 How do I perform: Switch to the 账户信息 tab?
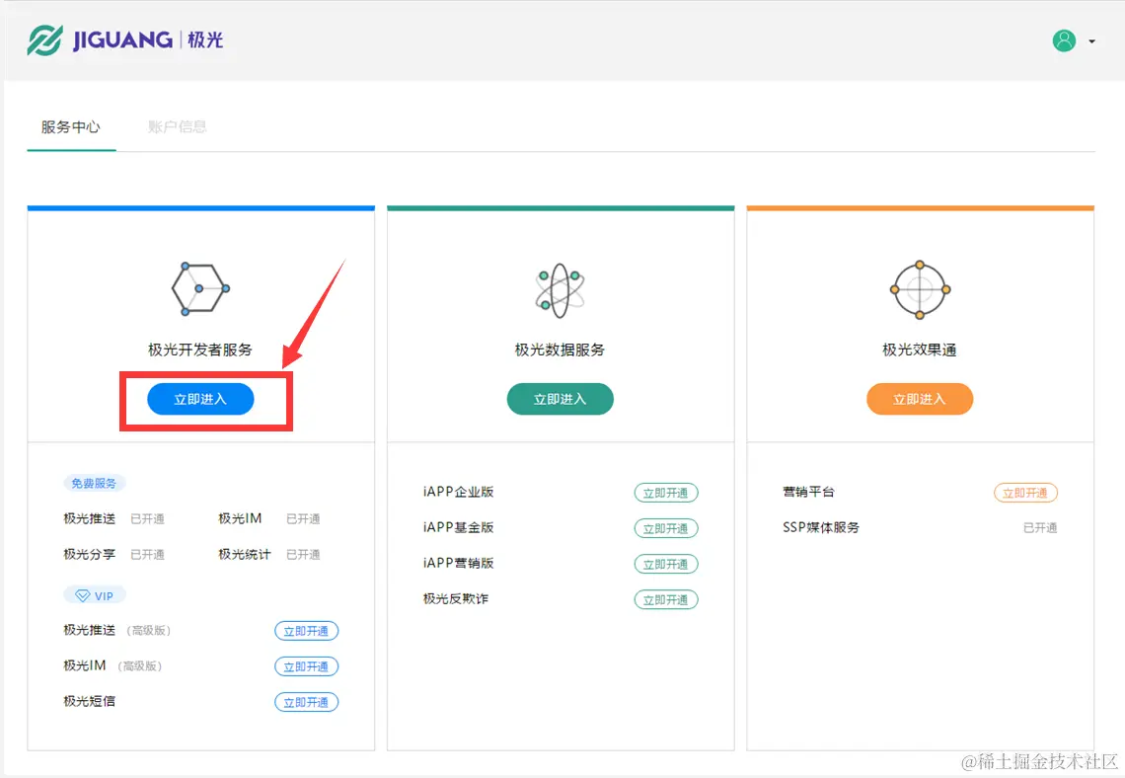178,127
